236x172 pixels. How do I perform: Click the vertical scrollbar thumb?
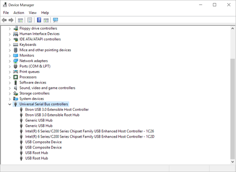(x=233, y=109)
